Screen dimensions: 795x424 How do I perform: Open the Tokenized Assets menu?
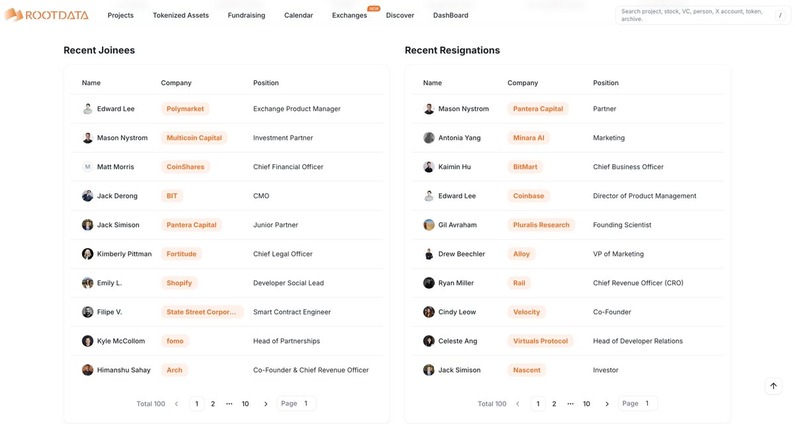point(181,15)
